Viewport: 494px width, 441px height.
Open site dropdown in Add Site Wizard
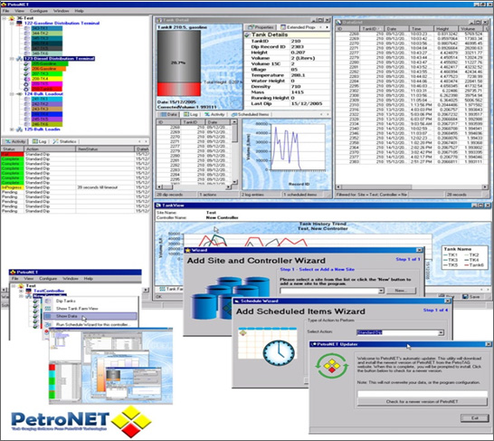381,291
